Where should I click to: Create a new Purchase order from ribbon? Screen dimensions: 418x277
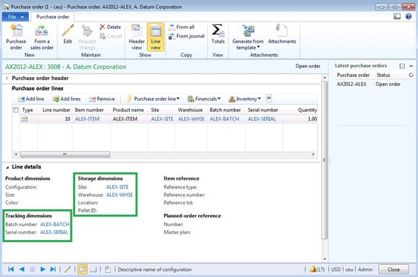(16, 37)
